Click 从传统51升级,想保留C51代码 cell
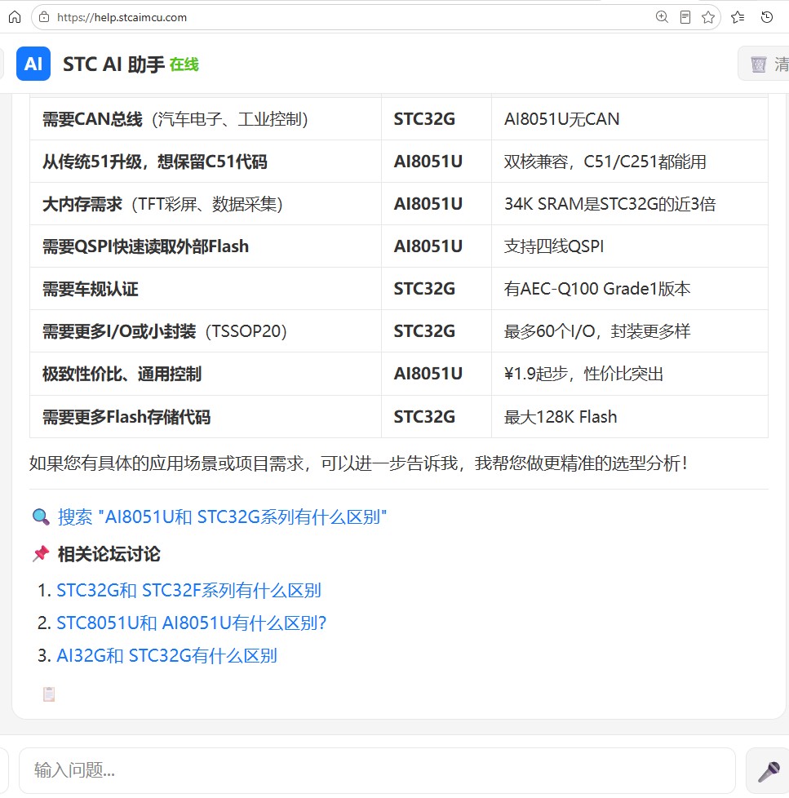 pyautogui.click(x=206, y=162)
